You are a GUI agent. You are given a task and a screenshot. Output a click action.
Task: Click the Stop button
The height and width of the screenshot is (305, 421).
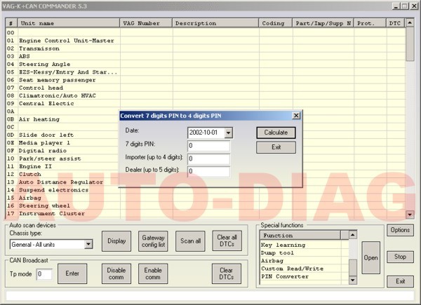(x=400, y=257)
